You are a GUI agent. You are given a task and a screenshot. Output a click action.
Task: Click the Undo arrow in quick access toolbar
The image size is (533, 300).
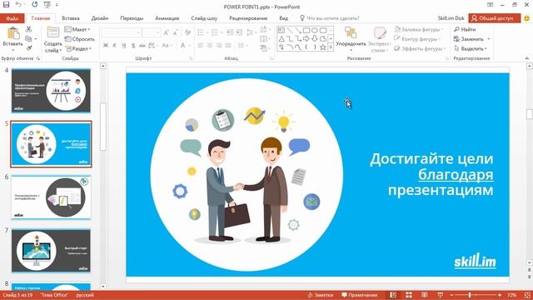tap(18, 5)
